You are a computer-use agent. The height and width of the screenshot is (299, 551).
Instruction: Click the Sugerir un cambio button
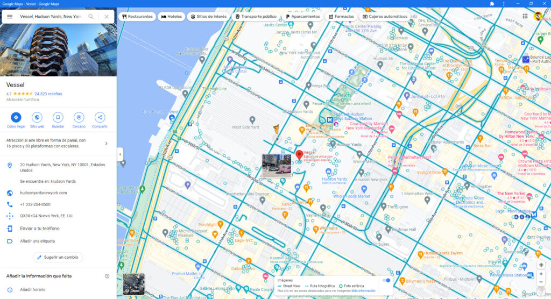(x=58, y=257)
